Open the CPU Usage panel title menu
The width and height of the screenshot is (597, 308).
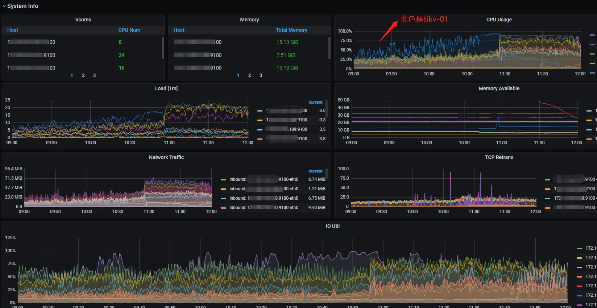(499, 20)
